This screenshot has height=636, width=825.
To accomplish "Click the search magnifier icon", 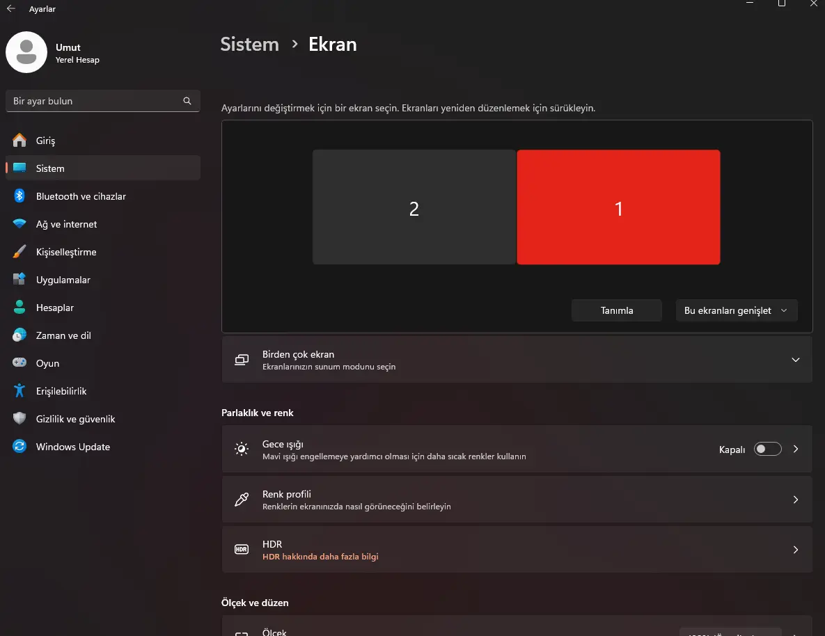I will pyautogui.click(x=187, y=100).
